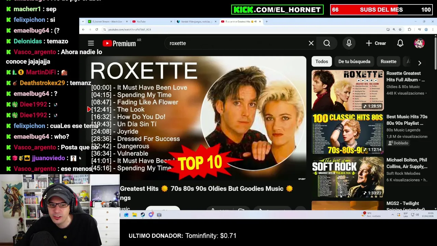Open File Explorer from the taskbar
The image size is (437, 246).
(134, 215)
